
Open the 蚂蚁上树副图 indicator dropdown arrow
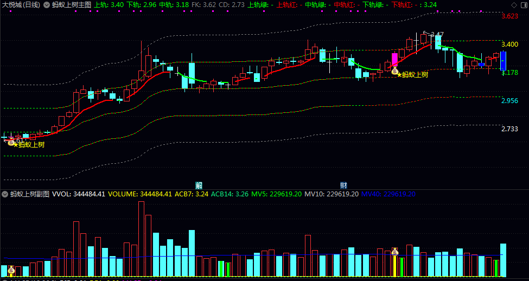click(5, 194)
